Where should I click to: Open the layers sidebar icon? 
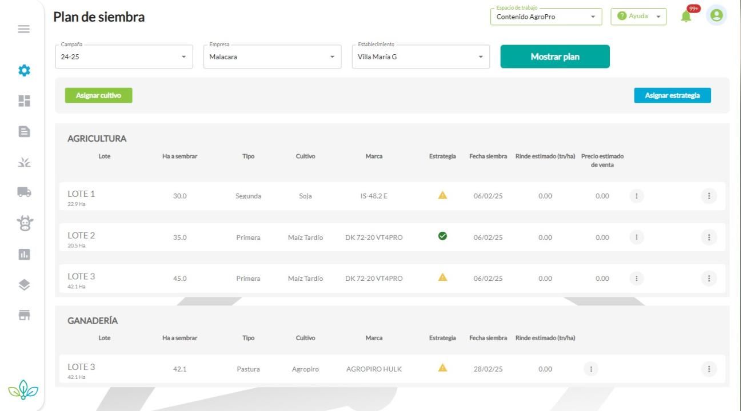point(24,285)
